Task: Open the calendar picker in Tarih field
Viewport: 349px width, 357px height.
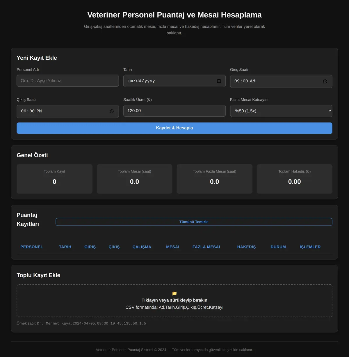Action: coord(219,81)
